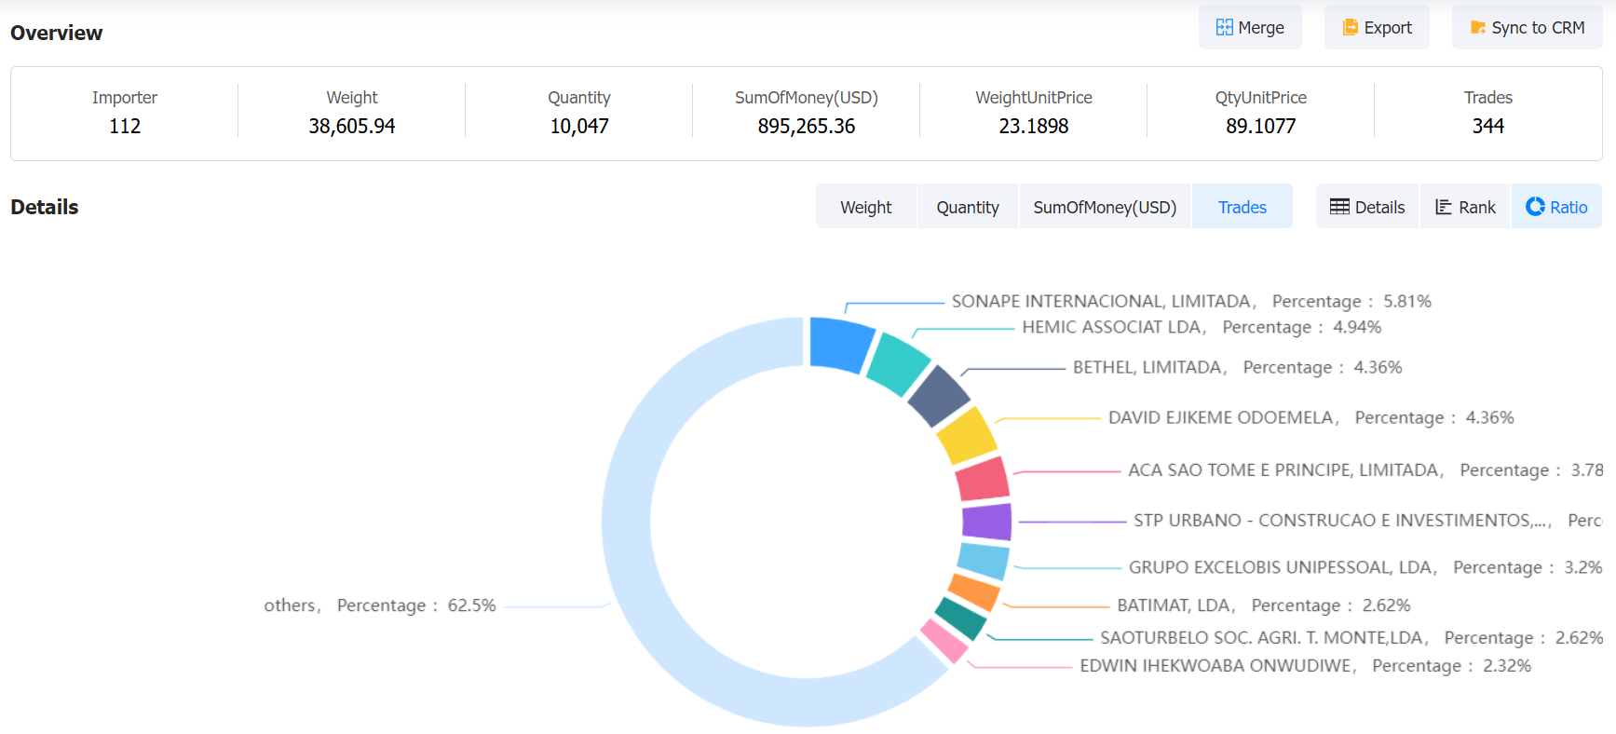Click the dark teal SAOTURBELO slice
Viewport: 1616px width, 734px height.
click(x=960, y=618)
